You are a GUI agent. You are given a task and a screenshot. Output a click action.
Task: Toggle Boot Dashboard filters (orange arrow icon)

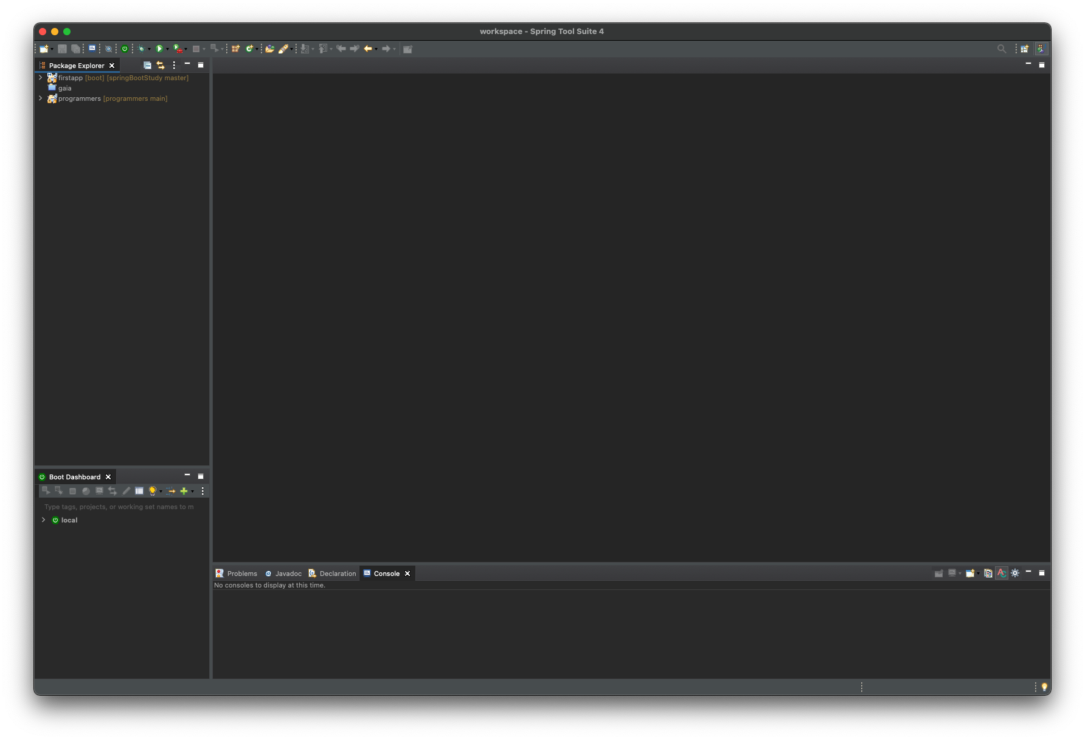pos(171,491)
